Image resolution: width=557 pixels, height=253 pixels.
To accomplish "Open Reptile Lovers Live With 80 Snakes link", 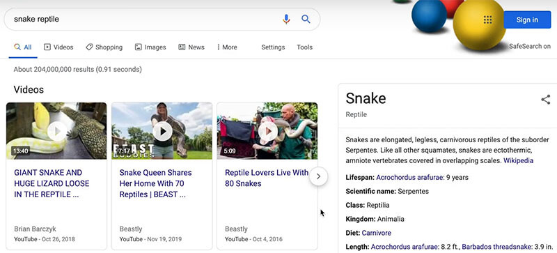I will [x=267, y=178].
